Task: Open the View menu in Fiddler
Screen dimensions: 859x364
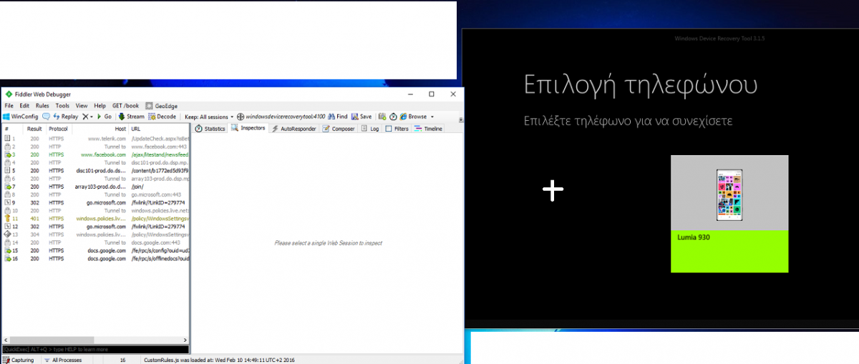Action: click(82, 106)
